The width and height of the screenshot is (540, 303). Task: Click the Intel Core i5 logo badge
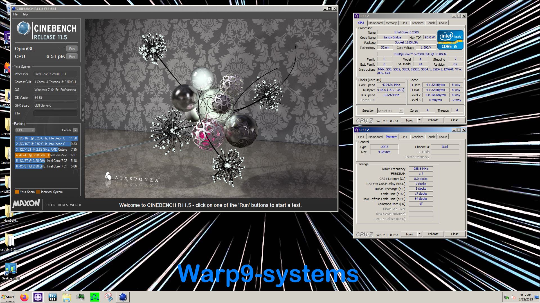(450, 40)
